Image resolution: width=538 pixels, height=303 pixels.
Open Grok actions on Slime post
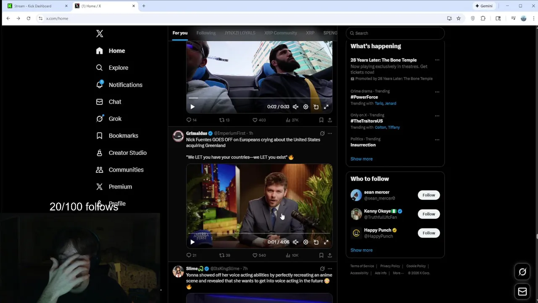pyautogui.click(x=322, y=268)
